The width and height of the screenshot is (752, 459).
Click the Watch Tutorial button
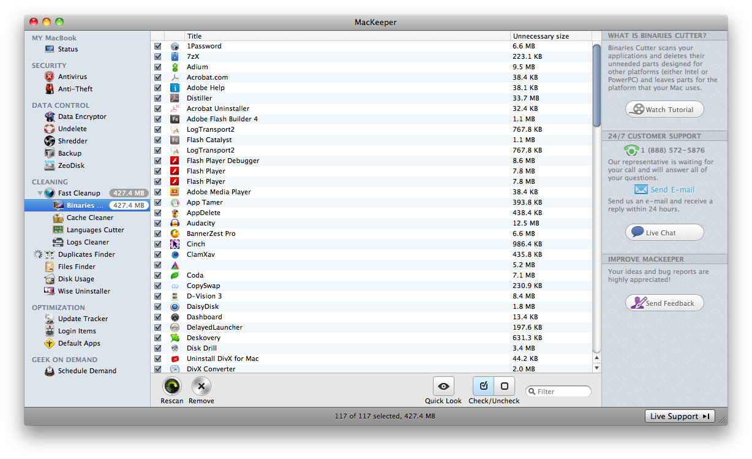(x=664, y=110)
